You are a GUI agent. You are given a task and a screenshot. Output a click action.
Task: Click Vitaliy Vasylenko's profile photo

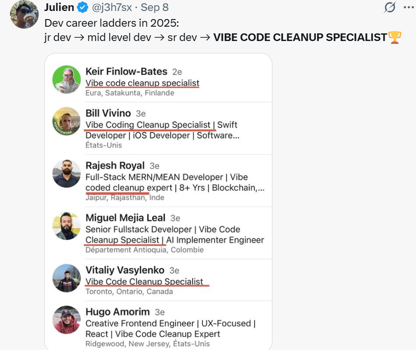(x=66, y=278)
